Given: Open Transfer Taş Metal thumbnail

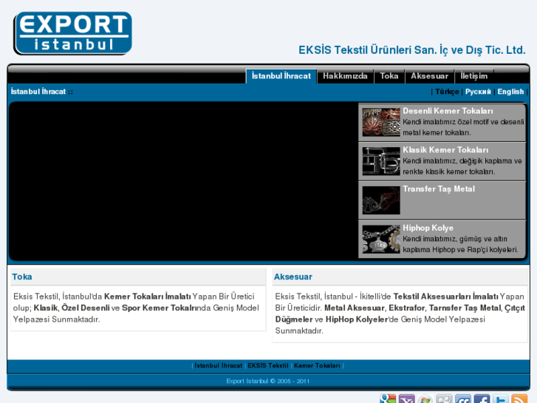Looking at the screenshot, I should coord(381,200).
